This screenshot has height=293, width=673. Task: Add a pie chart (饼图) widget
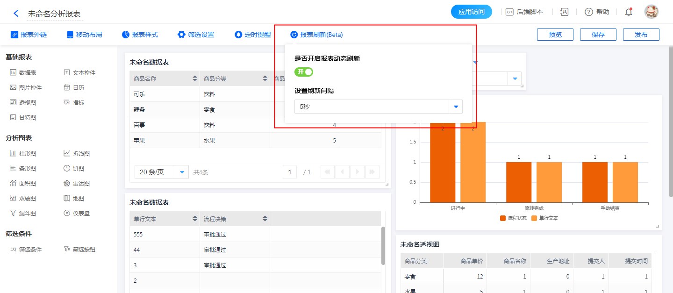pos(78,168)
